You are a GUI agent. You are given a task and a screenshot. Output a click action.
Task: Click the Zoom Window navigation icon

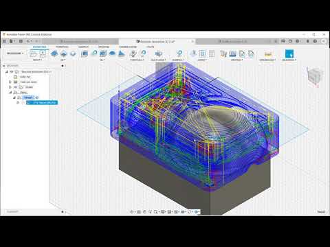(x=156, y=212)
